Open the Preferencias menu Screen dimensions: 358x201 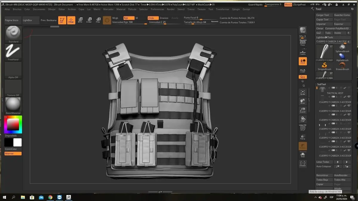coord(157,9)
